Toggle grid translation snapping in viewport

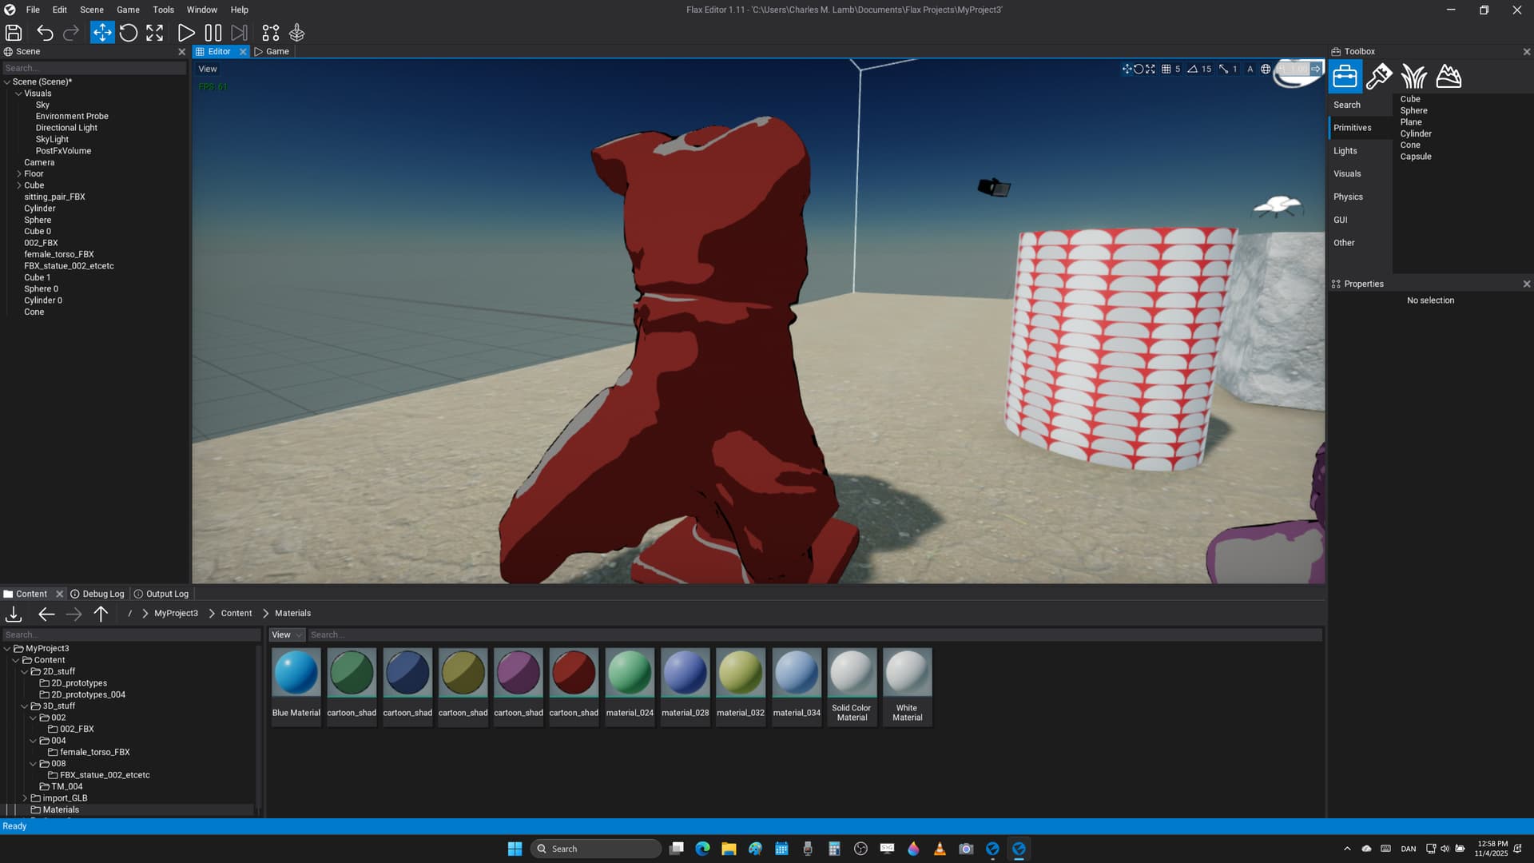(1166, 70)
